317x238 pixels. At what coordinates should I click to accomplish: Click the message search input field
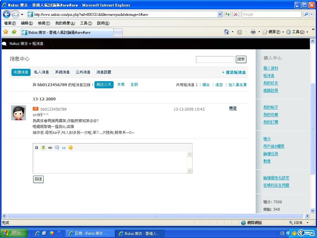tap(215, 59)
